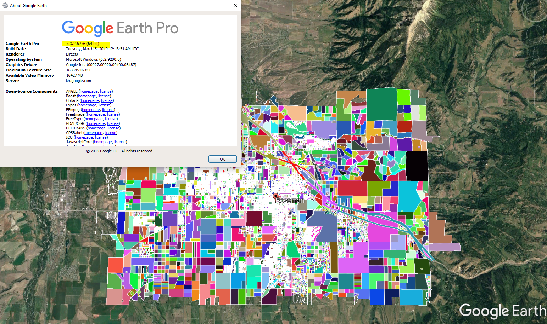Image resolution: width=547 pixels, height=324 pixels.
Task: View the GDAL/OGR license link
Action: (113, 123)
